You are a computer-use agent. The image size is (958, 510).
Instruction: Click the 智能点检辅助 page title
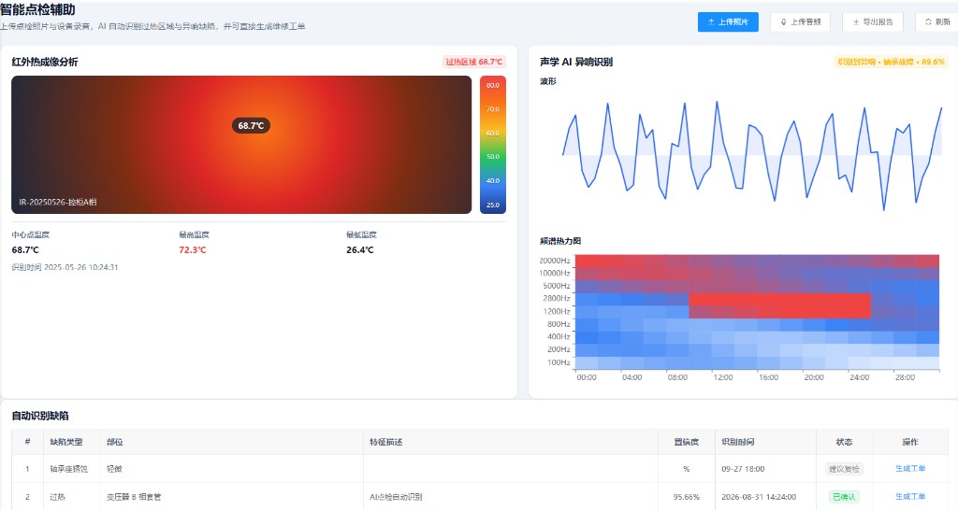37,9
